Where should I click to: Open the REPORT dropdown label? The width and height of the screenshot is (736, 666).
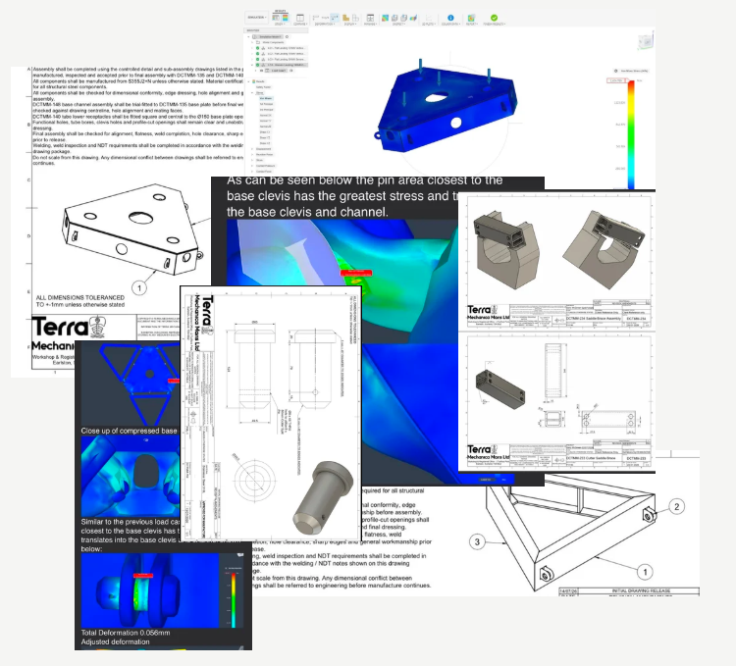click(x=472, y=24)
